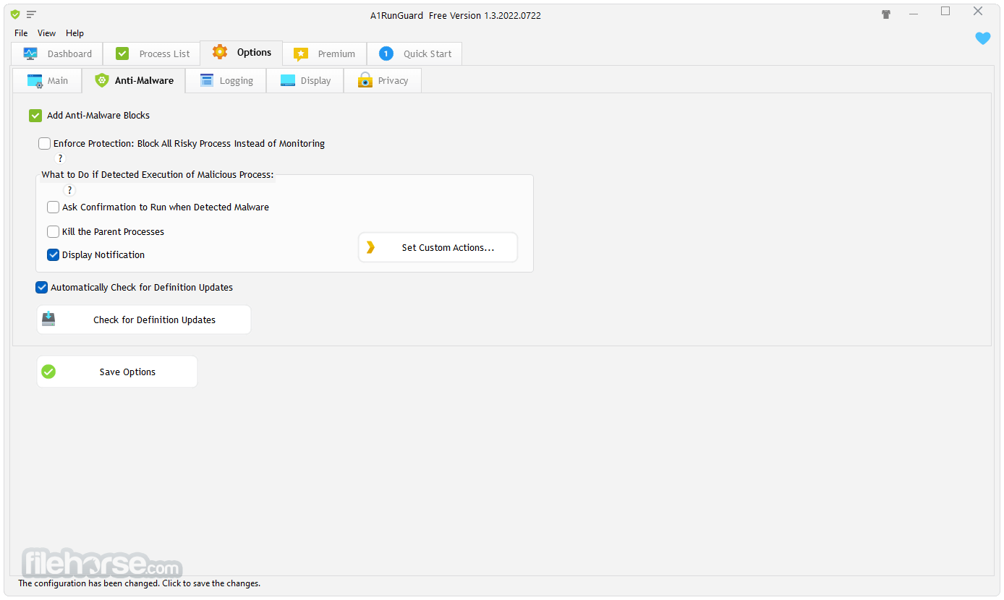The width and height of the screenshot is (1004, 600).
Task: Click the status bar message about saving changes
Action: coord(140,583)
